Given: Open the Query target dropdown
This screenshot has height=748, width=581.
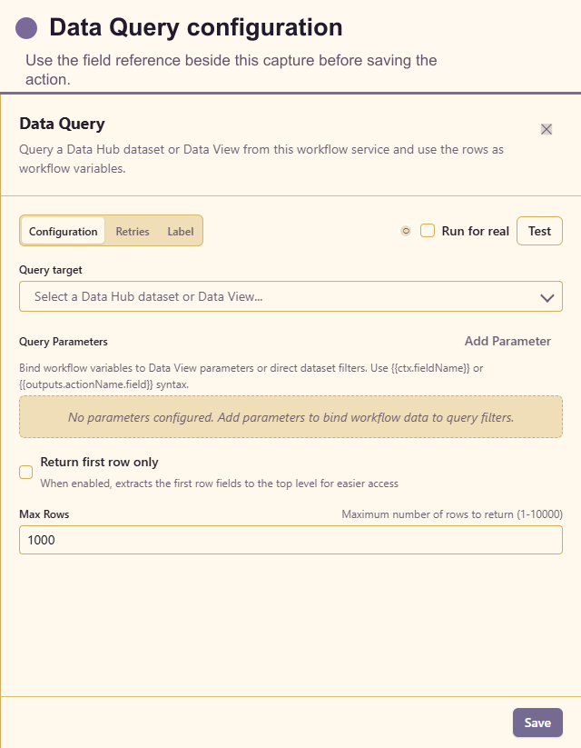Looking at the screenshot, I should [x=290, y=296].
